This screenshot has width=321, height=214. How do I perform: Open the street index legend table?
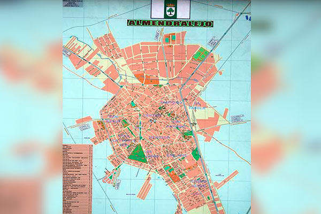pyautogui.click(x=78, y=179)
